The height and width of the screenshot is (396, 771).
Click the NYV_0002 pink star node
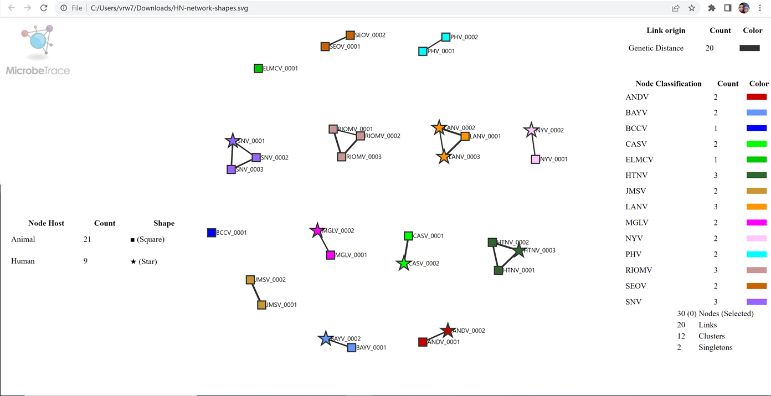(531, 129)
